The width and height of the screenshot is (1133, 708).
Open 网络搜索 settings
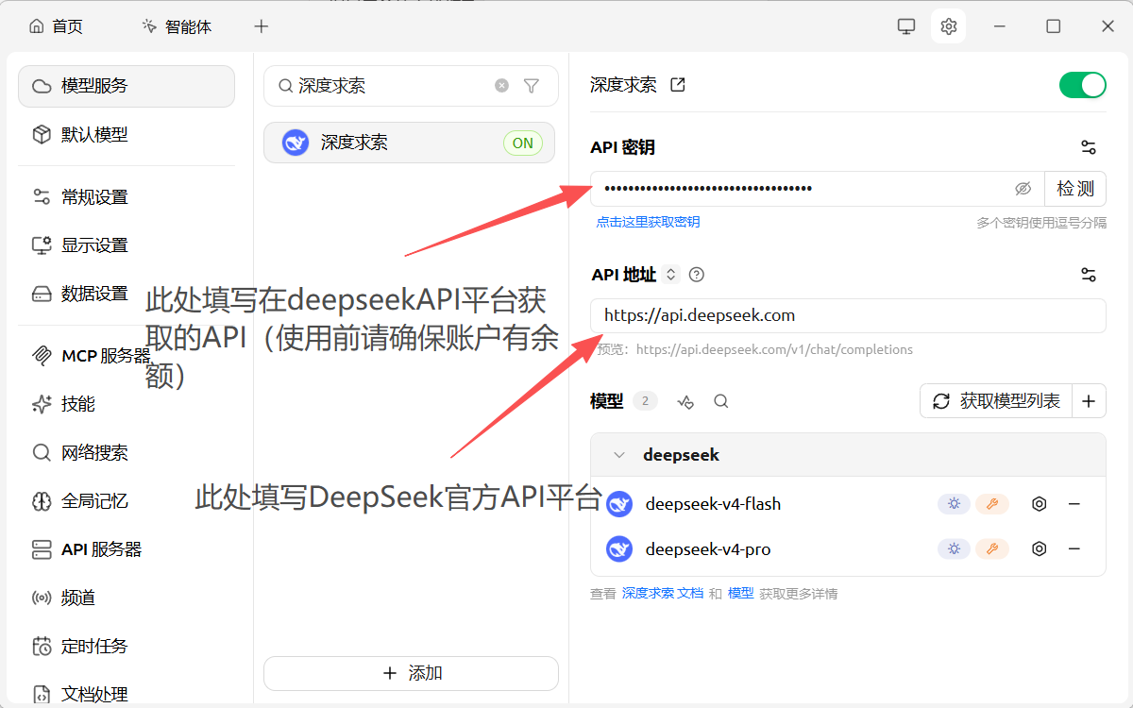click(127, 453)
